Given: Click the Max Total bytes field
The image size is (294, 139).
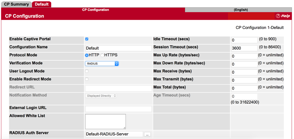Looking at the screenshot, I should 244,88.
